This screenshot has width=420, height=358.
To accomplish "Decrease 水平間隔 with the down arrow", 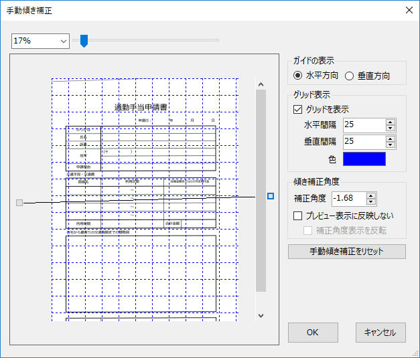I will [391, 128].
